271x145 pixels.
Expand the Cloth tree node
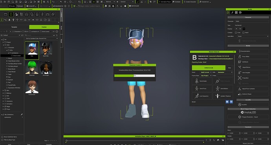(3, 98)
